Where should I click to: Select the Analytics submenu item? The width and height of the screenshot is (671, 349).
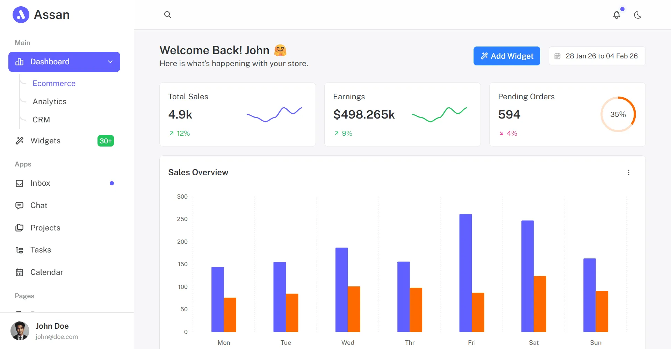pyautogui.click(x=49, y=101)
